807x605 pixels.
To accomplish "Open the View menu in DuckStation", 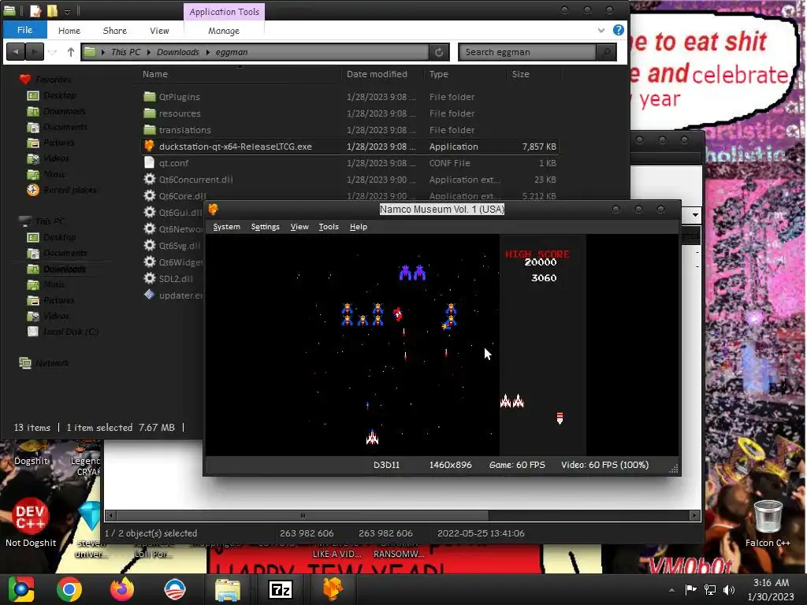I will tap(299, 226).
